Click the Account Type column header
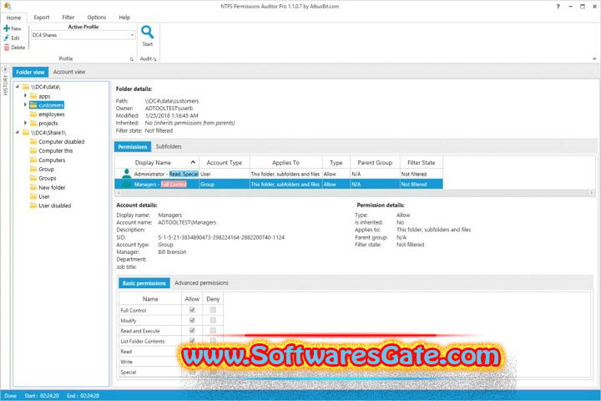The image size is (601, 401). point(225,163)
